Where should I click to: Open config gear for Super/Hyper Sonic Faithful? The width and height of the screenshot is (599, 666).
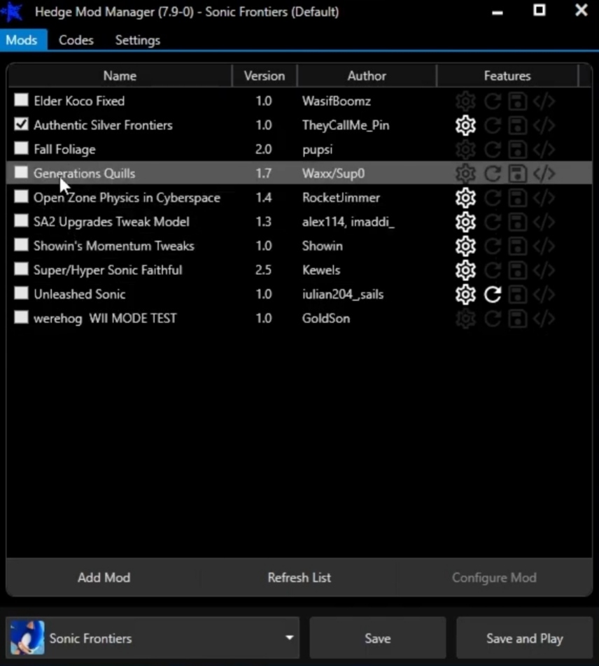465,270
